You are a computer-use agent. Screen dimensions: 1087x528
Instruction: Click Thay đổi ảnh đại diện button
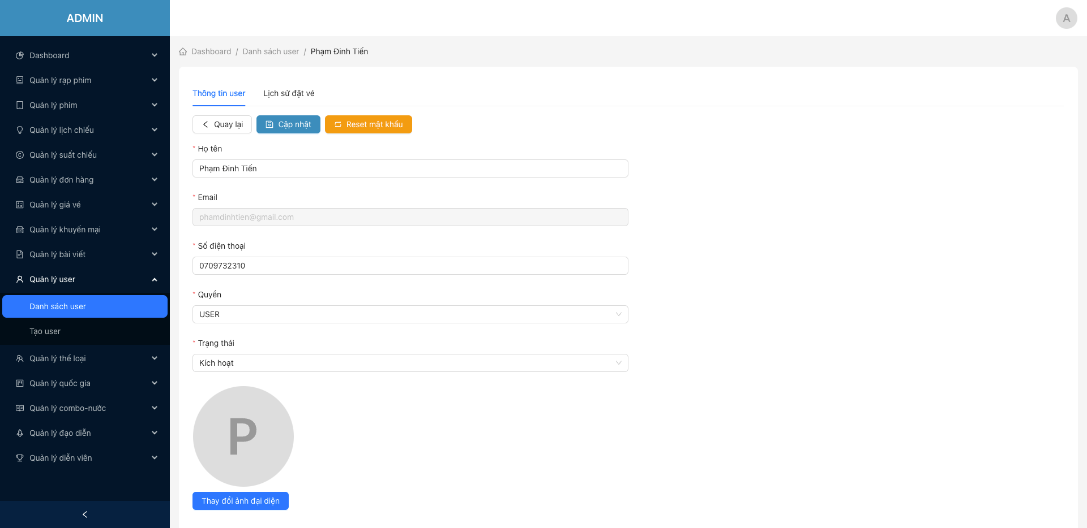[241, 501]
